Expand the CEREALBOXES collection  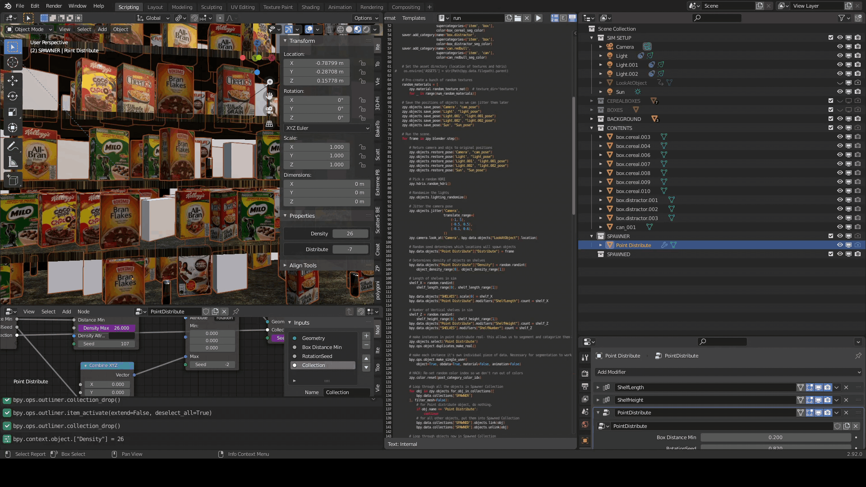(592, 101)
